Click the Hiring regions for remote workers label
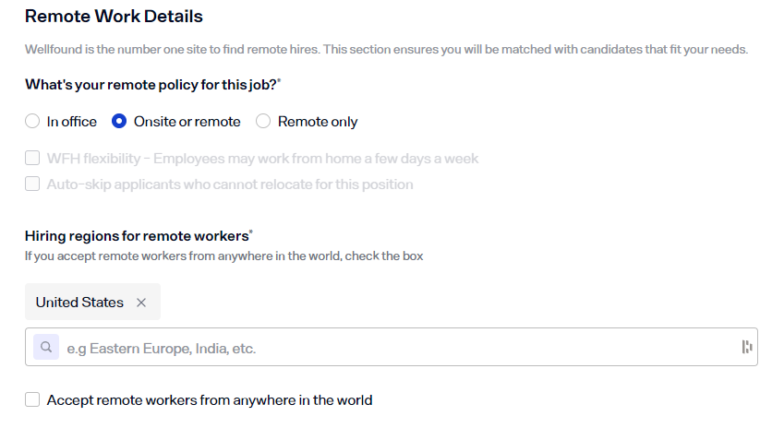Image resolution: width=784 pixels, height=428 pixels. tap(137, 235)
